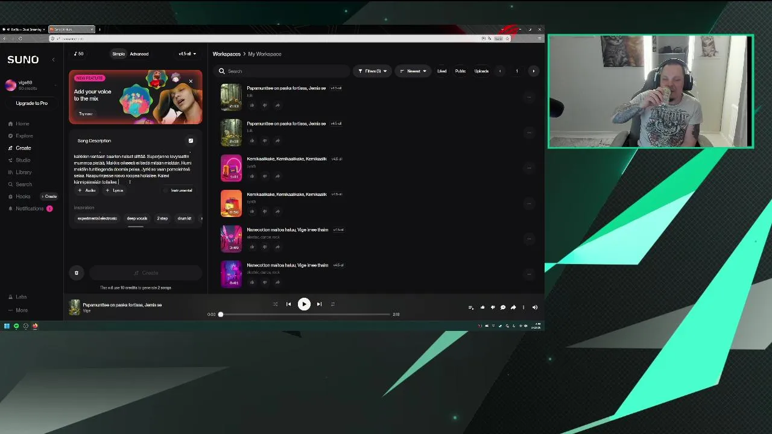
Task: Go to the next page of songs
Action: 533,71
